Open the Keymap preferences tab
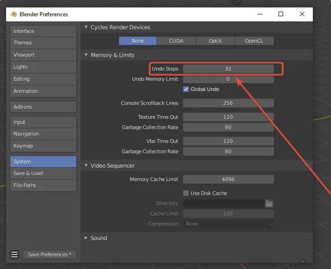Image resolution: width=331 pixels, height=269 pixels. pos(43,146)
